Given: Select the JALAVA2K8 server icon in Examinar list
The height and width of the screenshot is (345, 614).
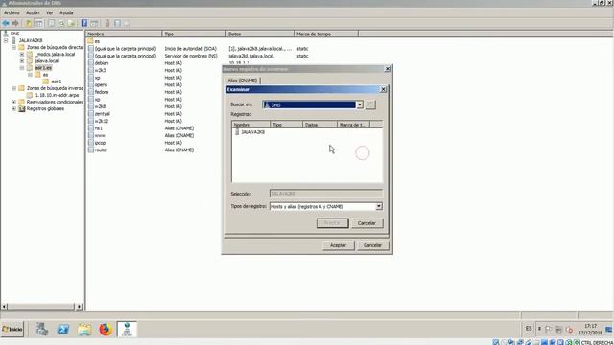Looking at the screenshot, I should point(237,132).
